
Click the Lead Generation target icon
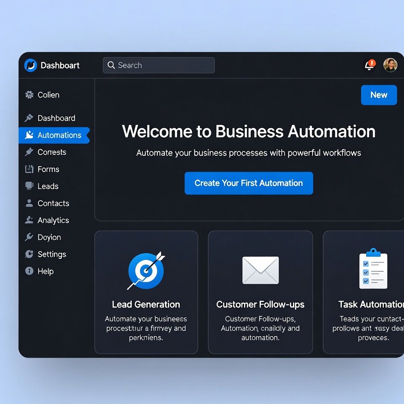146,270
